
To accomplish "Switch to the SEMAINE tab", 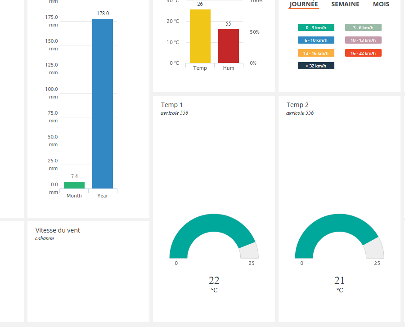I will click(x=345, y=4).
